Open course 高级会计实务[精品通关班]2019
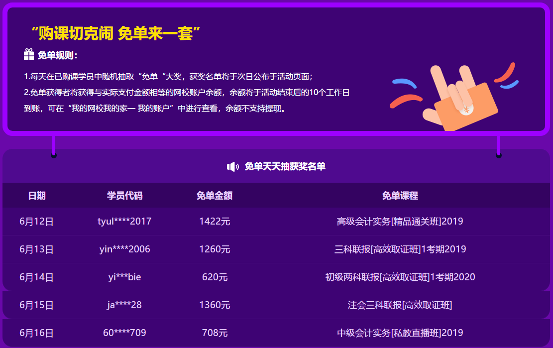This screenshot has height=348, width=553. (x=401, y=221)
